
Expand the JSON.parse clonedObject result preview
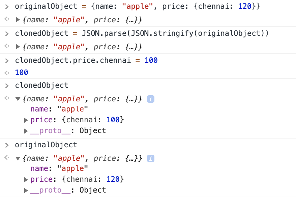pyautogui.click(x=18, y=47)
